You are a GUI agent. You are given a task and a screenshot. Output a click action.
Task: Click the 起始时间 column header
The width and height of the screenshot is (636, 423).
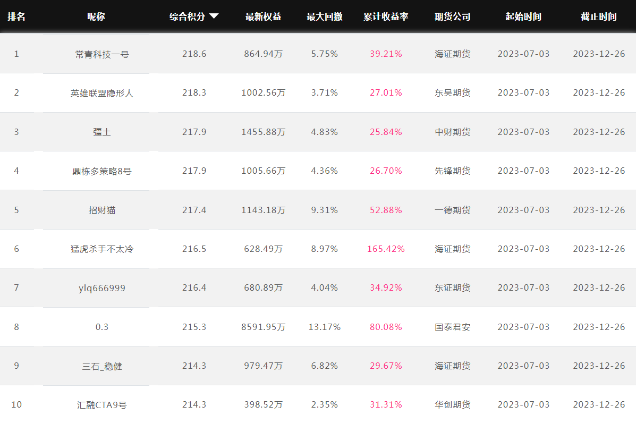524,16
